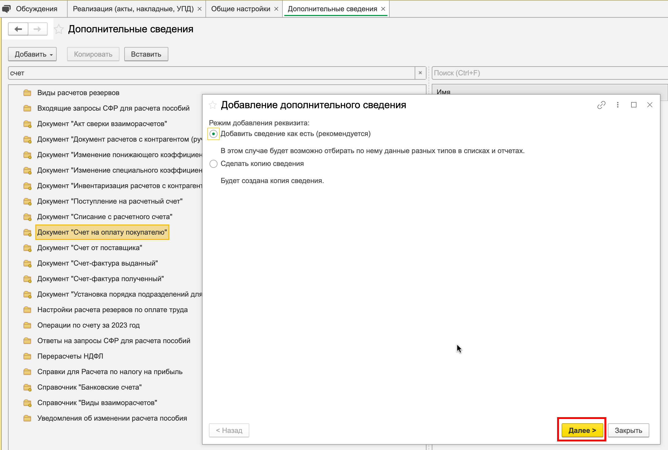The image size is (668, 450).
Task: Click folder icon of Виды расчетов резервов
Action: point(27,93)
